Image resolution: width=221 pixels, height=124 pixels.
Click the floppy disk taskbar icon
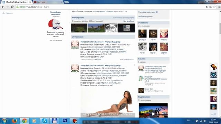55,121
